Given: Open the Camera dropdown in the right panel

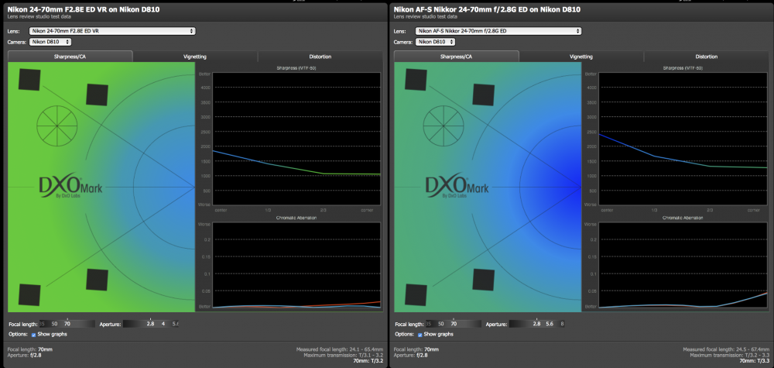Looking at the screenshot, I should point(436,42).
